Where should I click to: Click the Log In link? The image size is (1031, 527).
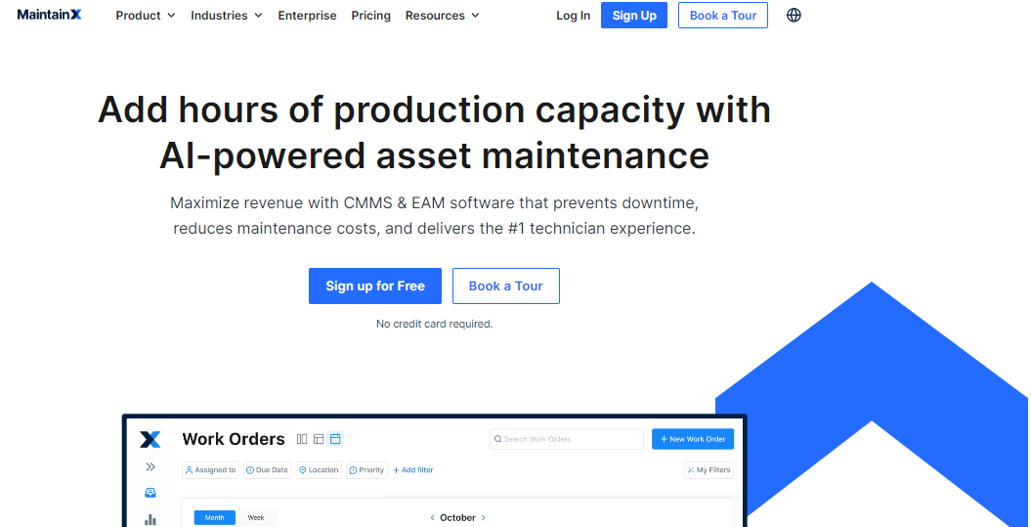[x=574, y=15]
